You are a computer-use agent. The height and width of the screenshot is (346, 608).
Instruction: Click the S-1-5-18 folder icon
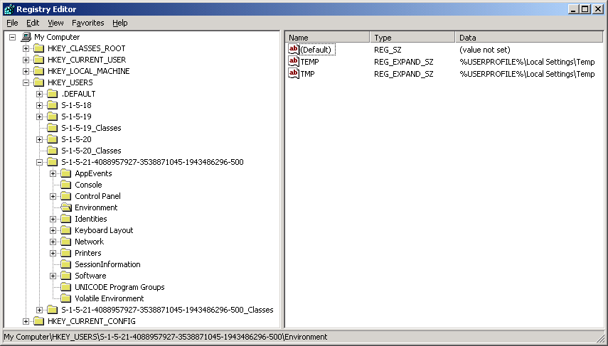click(x=53, y=105)
